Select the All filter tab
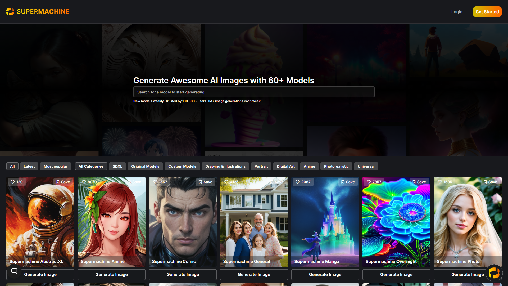Viewport: 508px width, 286px height. [x=12, y=166]
